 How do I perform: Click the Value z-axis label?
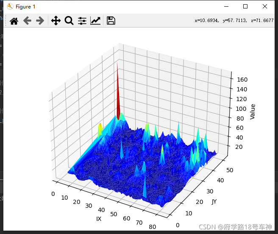click(x=253, y=112)
